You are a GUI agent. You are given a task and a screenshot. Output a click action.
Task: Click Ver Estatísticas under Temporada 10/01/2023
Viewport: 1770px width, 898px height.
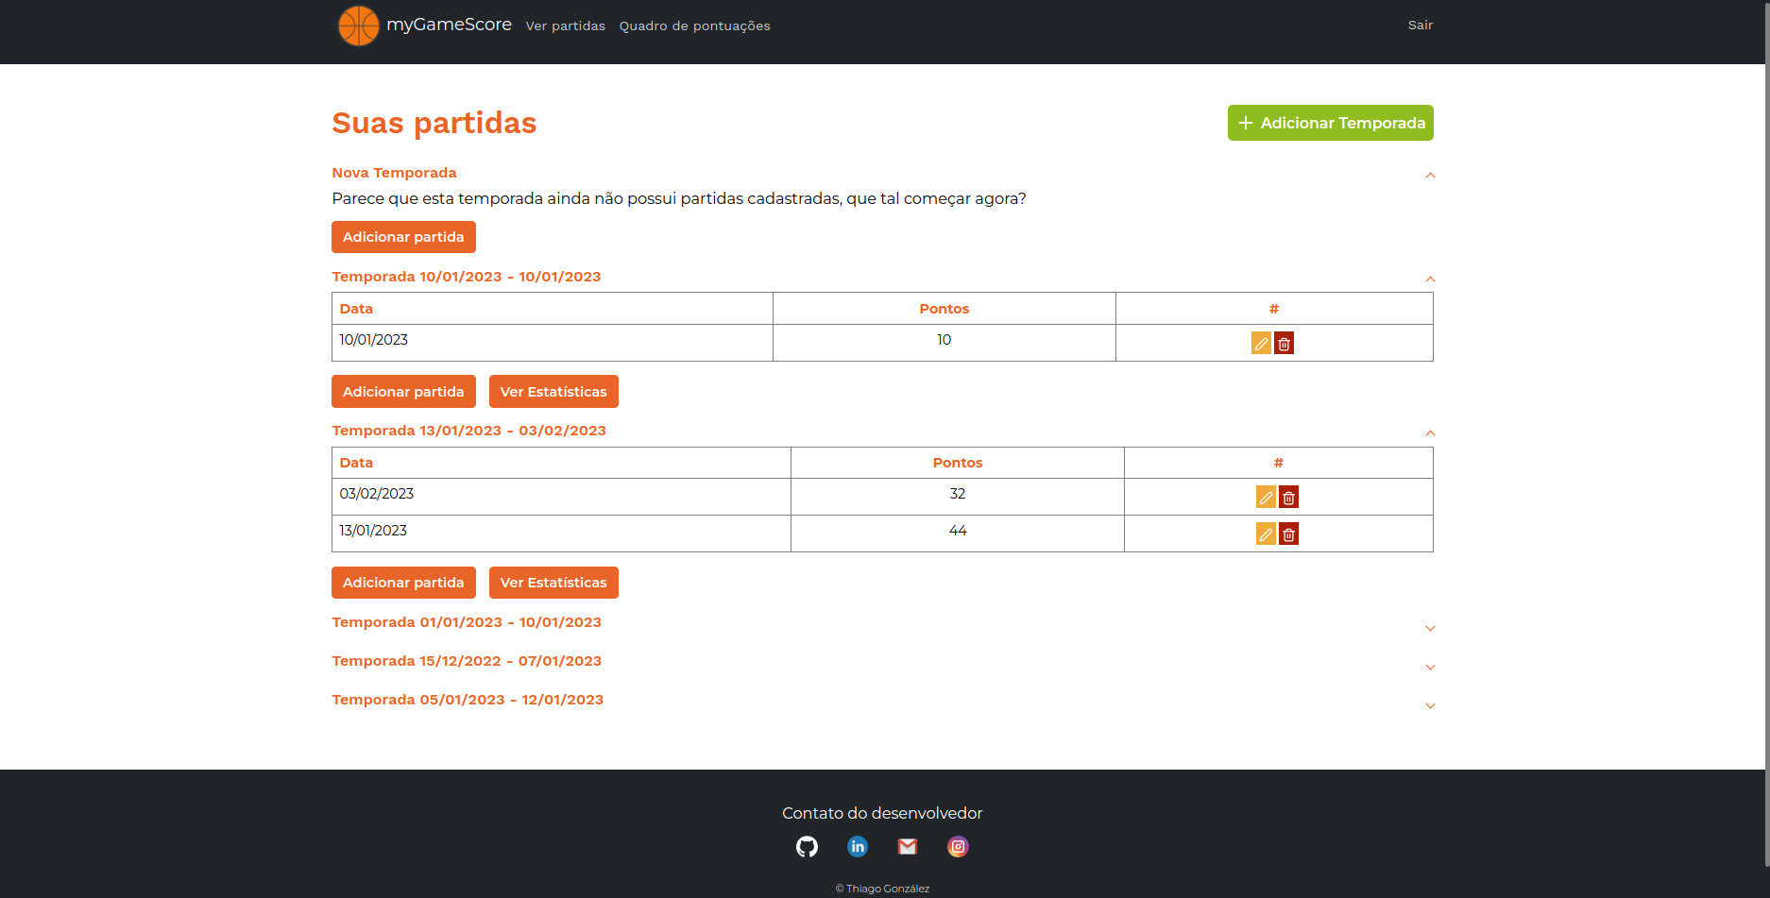pos(553,391)
